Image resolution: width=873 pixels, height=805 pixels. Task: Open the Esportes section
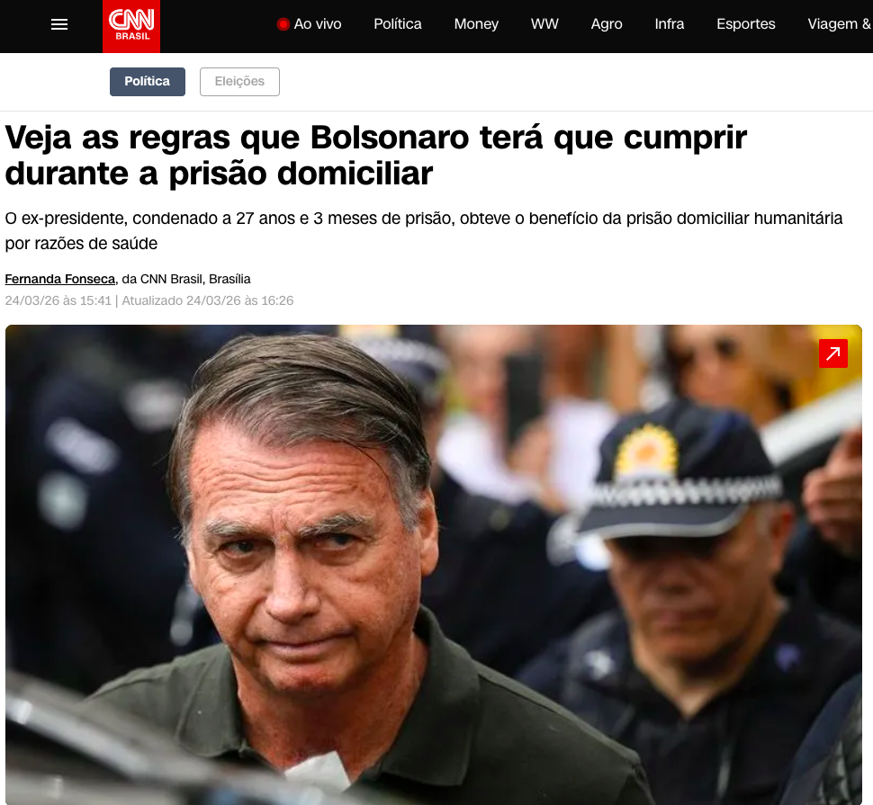click(x=745, y=24)
